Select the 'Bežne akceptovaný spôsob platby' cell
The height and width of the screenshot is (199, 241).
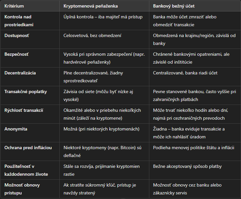pyautogui.click(x=189, y=166)
